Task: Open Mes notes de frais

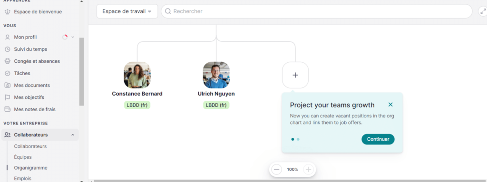Action: pos(34,110)
